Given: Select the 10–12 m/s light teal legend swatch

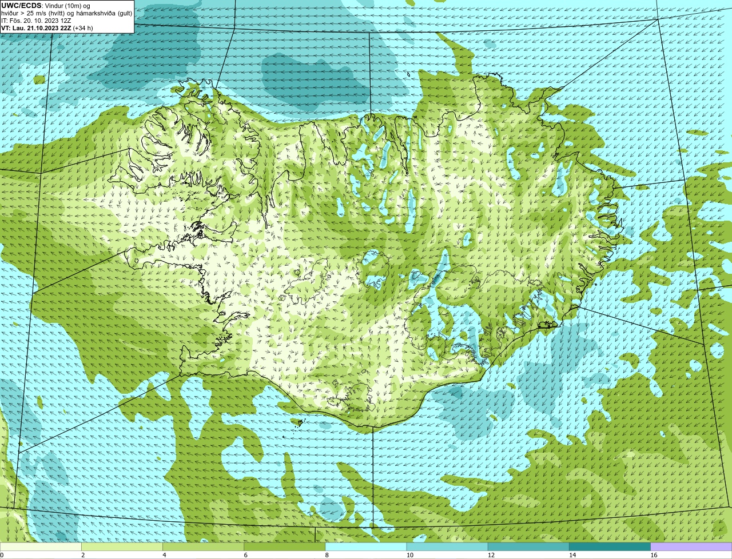Looking at the screenshot, I should (x=447, y=546).
